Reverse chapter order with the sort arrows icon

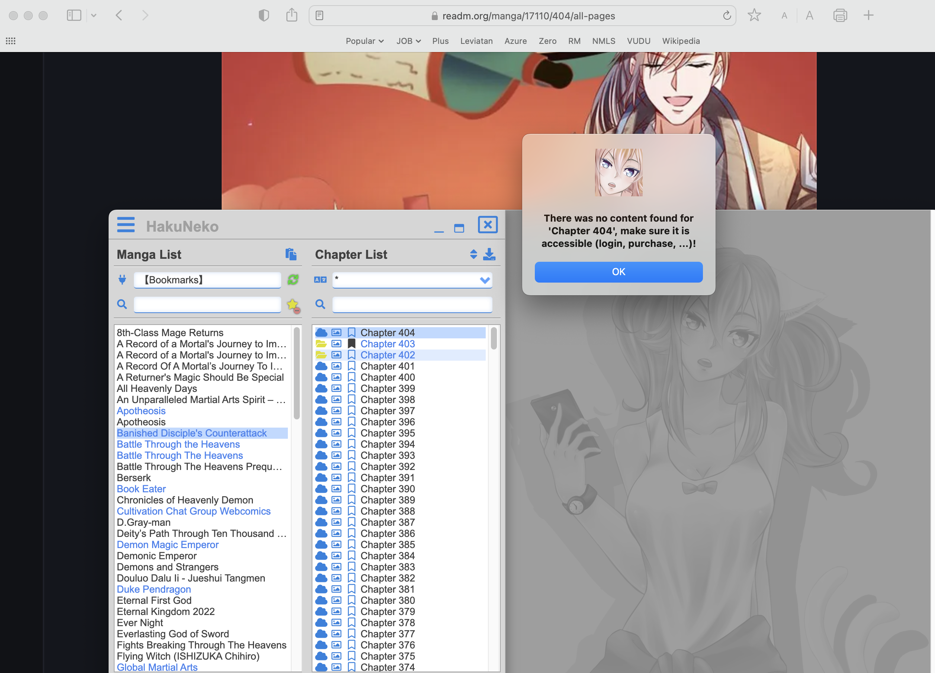pos(473,254)
